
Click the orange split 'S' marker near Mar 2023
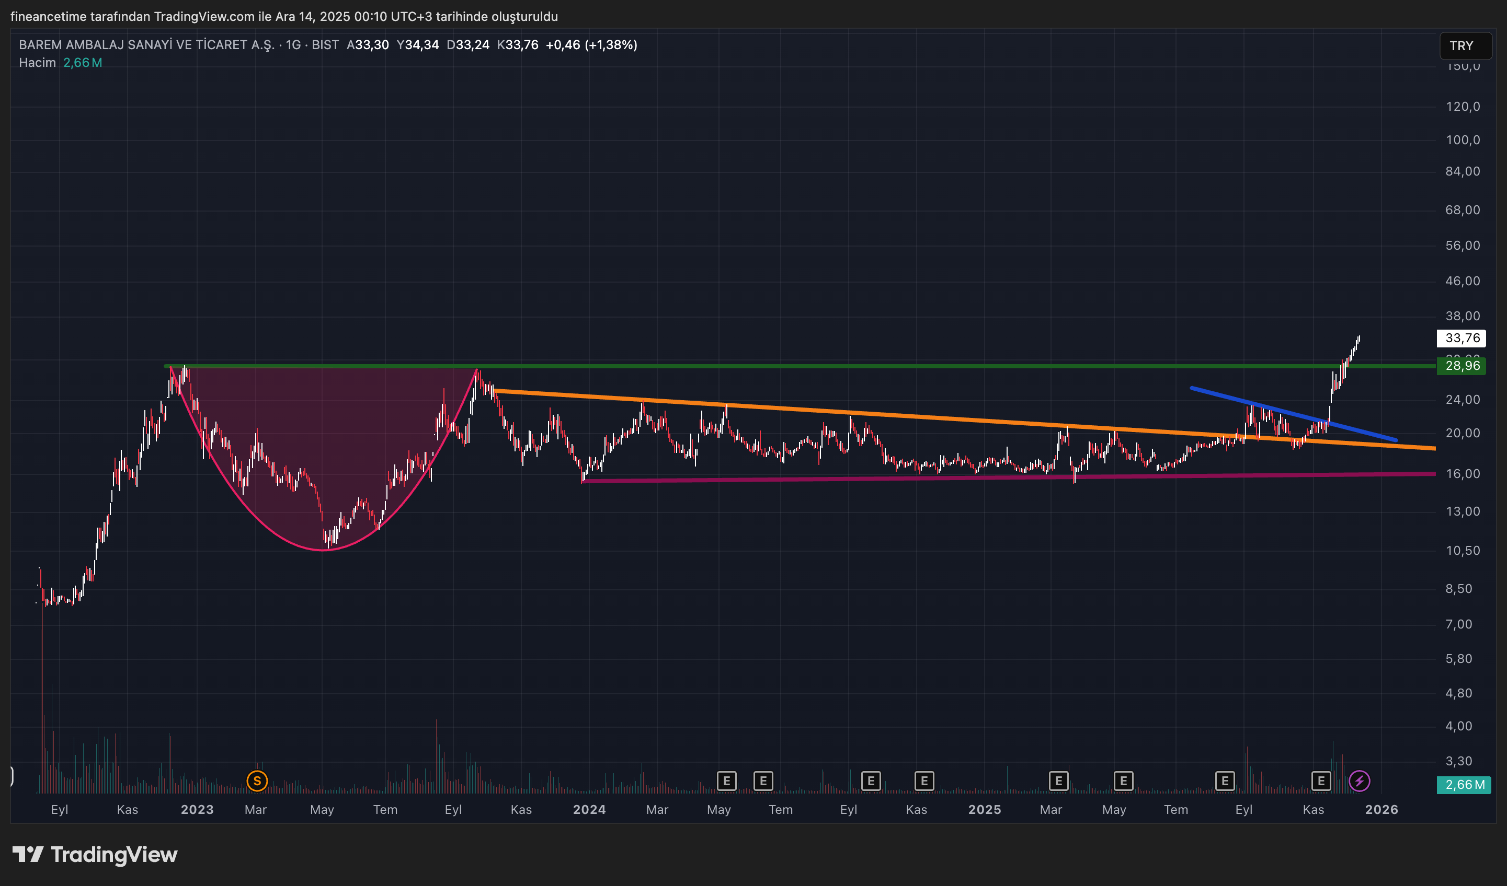tap(257, 780)
